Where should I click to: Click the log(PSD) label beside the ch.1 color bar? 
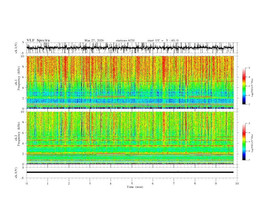(x=252, y=88)
